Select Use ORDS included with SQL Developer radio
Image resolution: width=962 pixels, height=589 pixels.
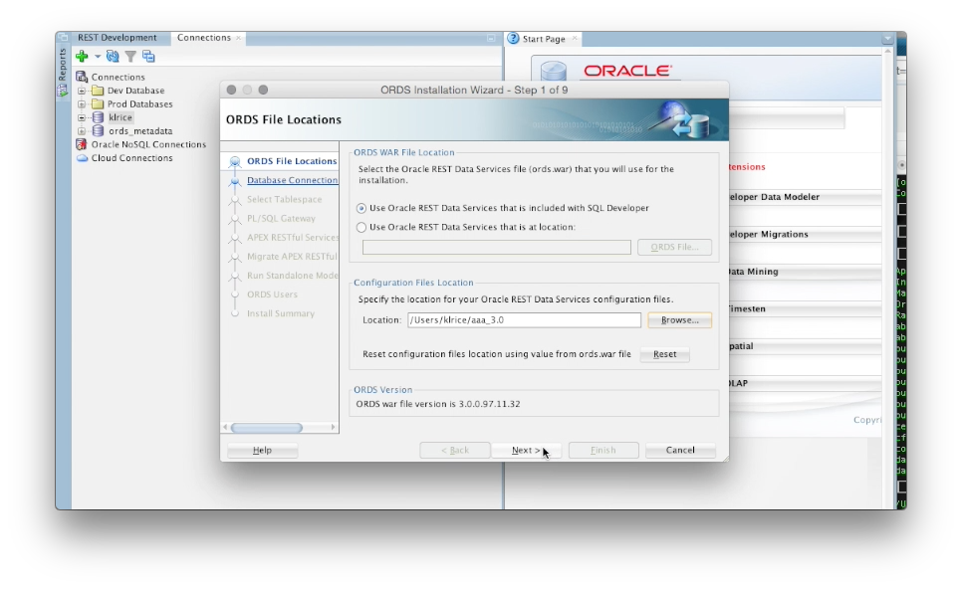tap(361, 208)
